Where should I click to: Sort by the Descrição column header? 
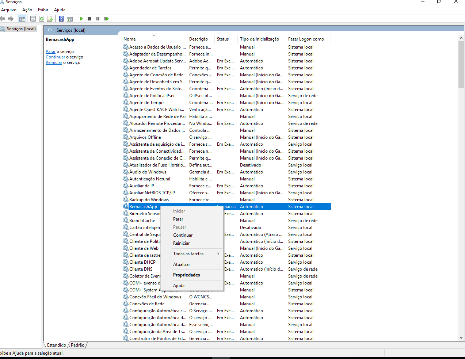pos(200,39)
